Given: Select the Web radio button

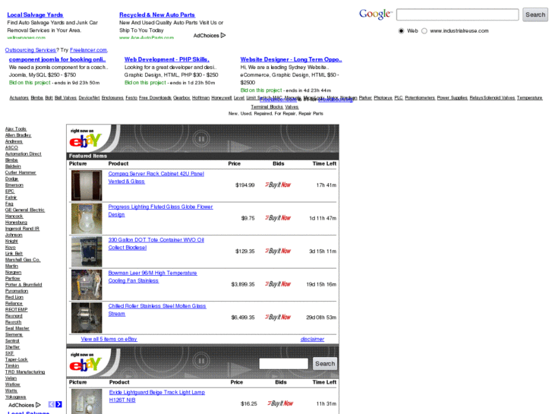Looking at the screenshot, I should pyautogui.click(x=401, y=31).
